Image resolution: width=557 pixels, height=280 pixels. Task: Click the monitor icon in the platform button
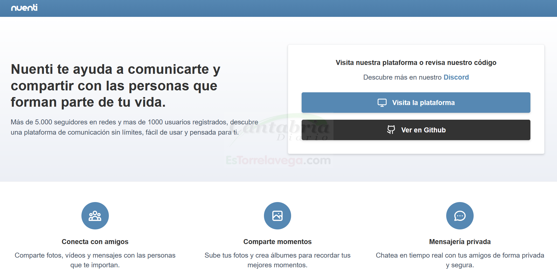click(x=382, y=103)
